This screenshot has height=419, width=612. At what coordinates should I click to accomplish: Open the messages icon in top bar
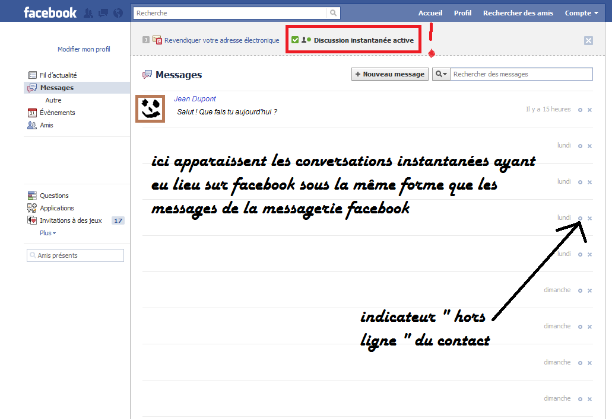(103, 12)
